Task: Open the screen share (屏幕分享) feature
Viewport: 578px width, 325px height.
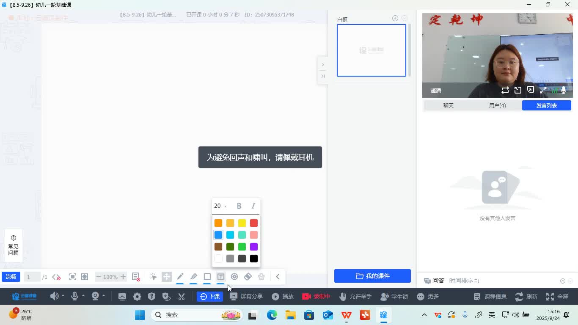Action: [x=245, y=296]
